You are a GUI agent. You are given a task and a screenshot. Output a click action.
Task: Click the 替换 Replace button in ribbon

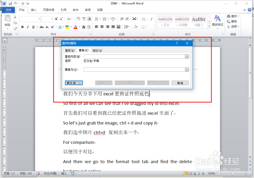click(232, 21)
